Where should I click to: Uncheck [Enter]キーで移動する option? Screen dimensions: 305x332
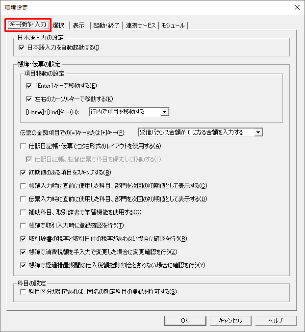point(29,86)
